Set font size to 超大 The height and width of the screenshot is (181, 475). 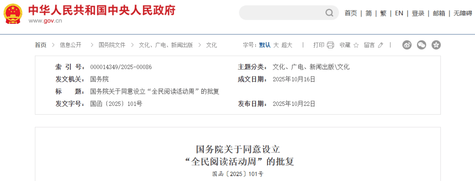287,45
